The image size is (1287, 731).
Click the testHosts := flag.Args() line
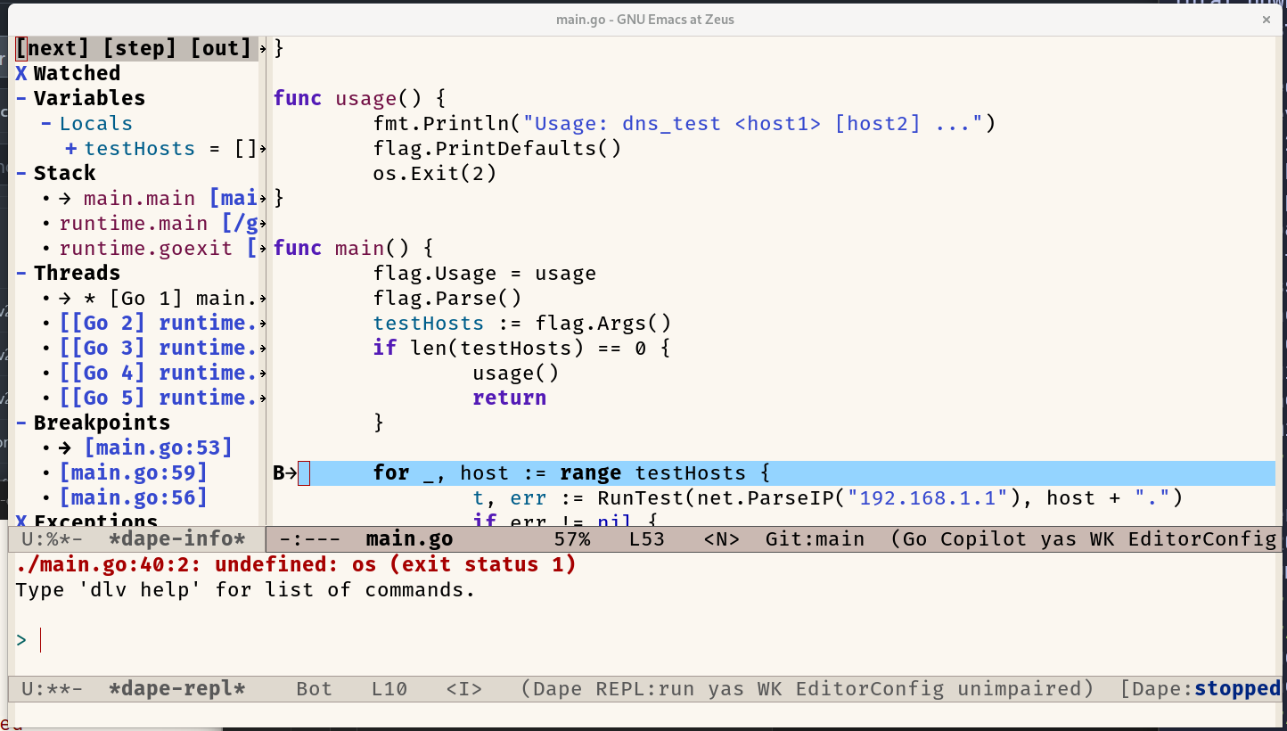pyautogui.click(x=522, y=323)
